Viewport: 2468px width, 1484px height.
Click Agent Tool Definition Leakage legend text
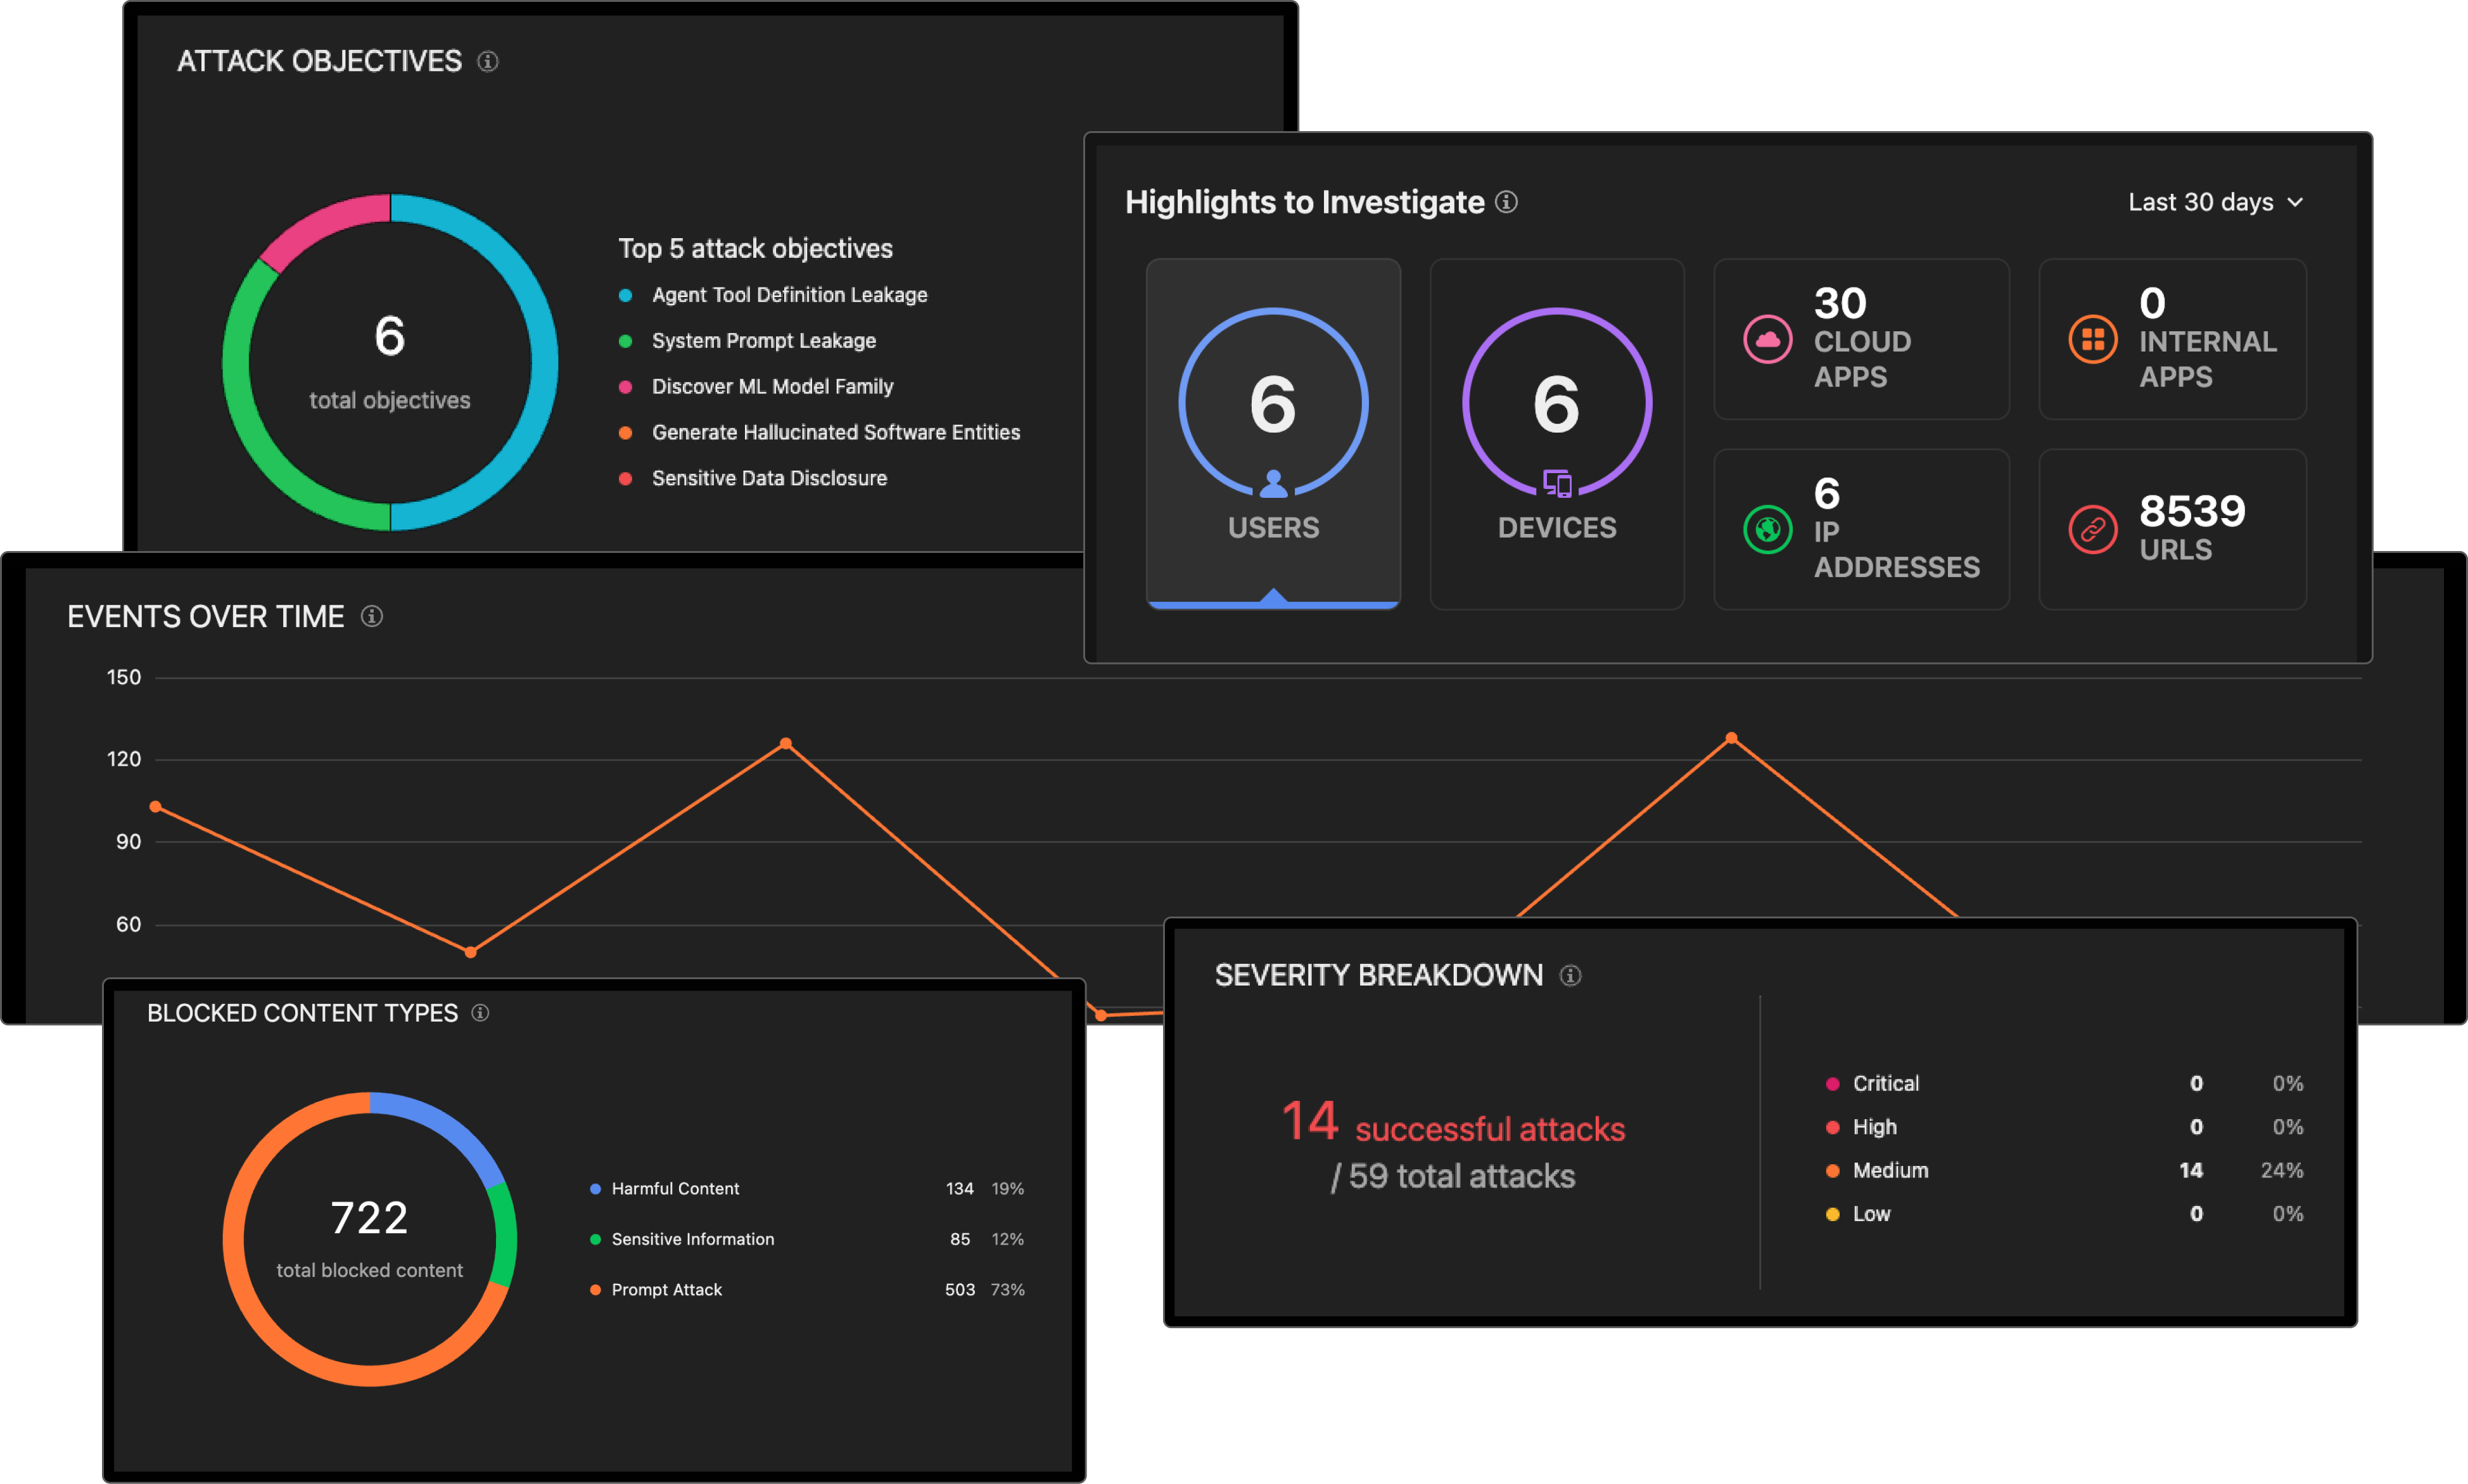(x=789, y=295)
